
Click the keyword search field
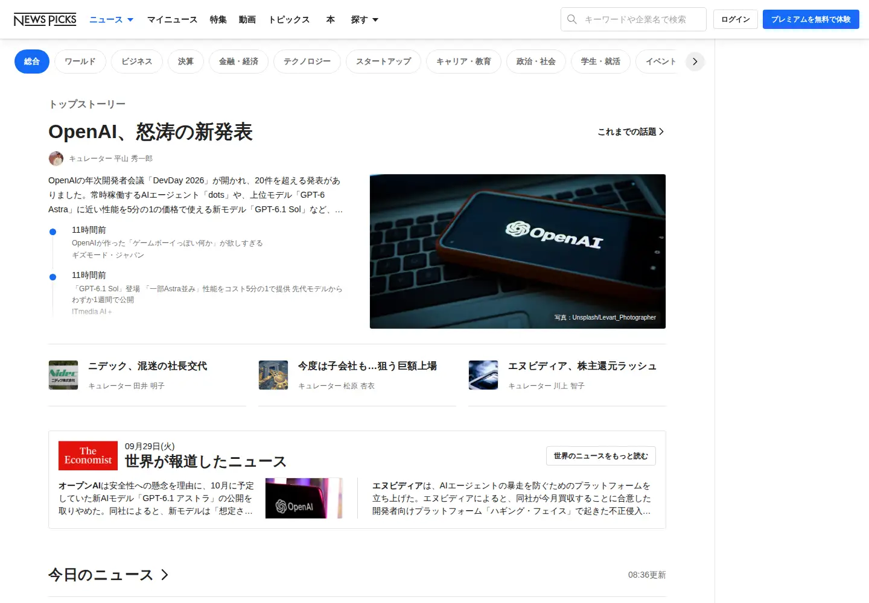634,19
